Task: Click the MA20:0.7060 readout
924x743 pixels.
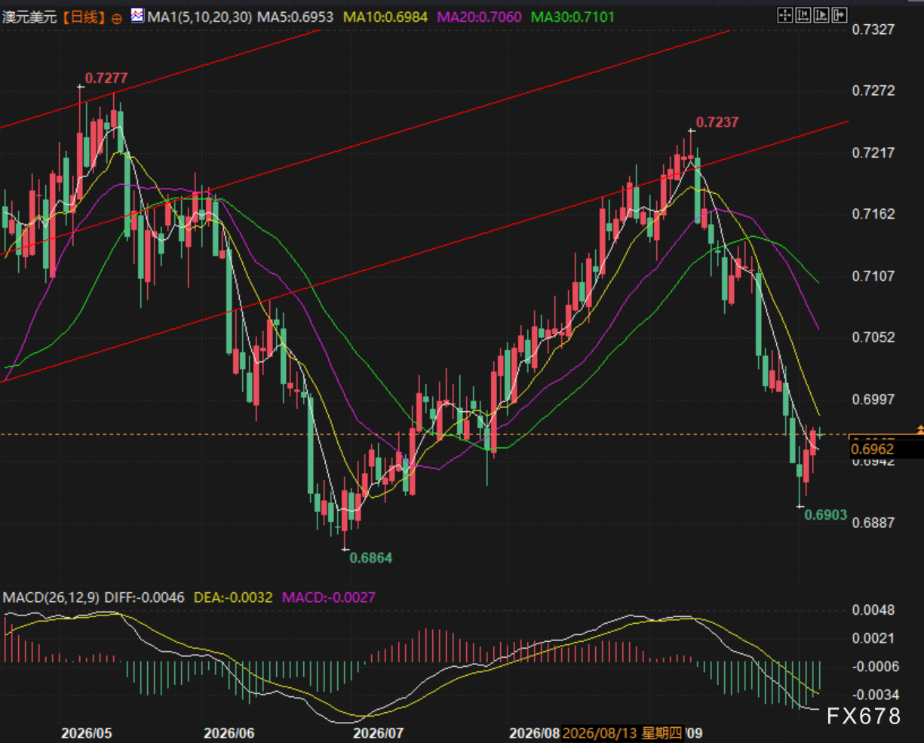Action: click(x=479, y=17)
